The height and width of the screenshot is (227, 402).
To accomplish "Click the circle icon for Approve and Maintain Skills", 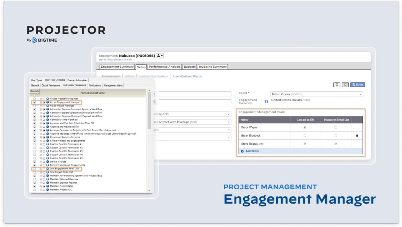I will [x=48, y=127].
